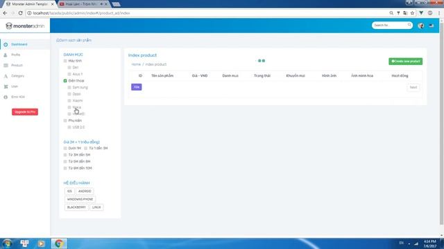
Task: Click the Trạng thái column header
Action: [262, 75]
